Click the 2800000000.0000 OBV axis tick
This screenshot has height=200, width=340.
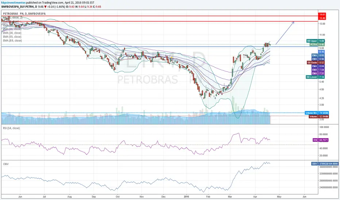(x=328, y=180)
